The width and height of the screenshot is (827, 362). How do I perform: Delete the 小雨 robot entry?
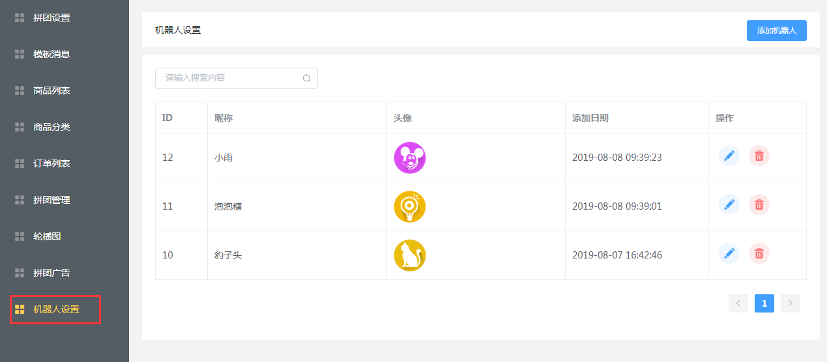759,156
